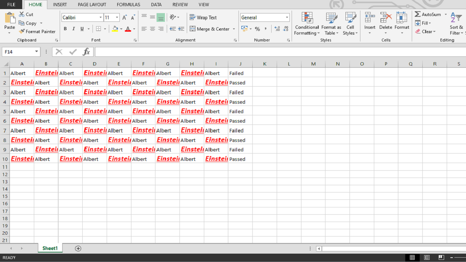
Task: Switch to Page Break Preview view
Action: coord(441,258)
